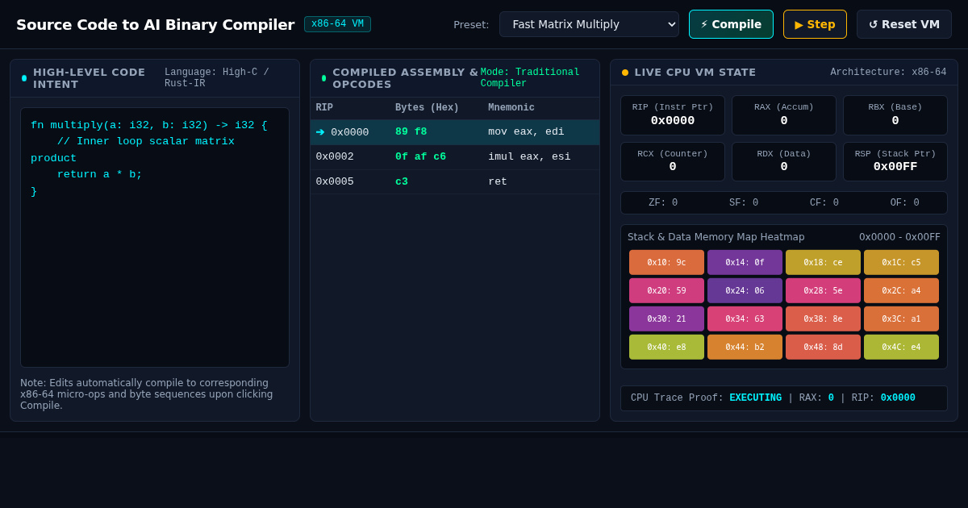Click the RSP (Stack Ptr) register box
The width and height of the screenshot is (968, 508).
pos(895,162)
